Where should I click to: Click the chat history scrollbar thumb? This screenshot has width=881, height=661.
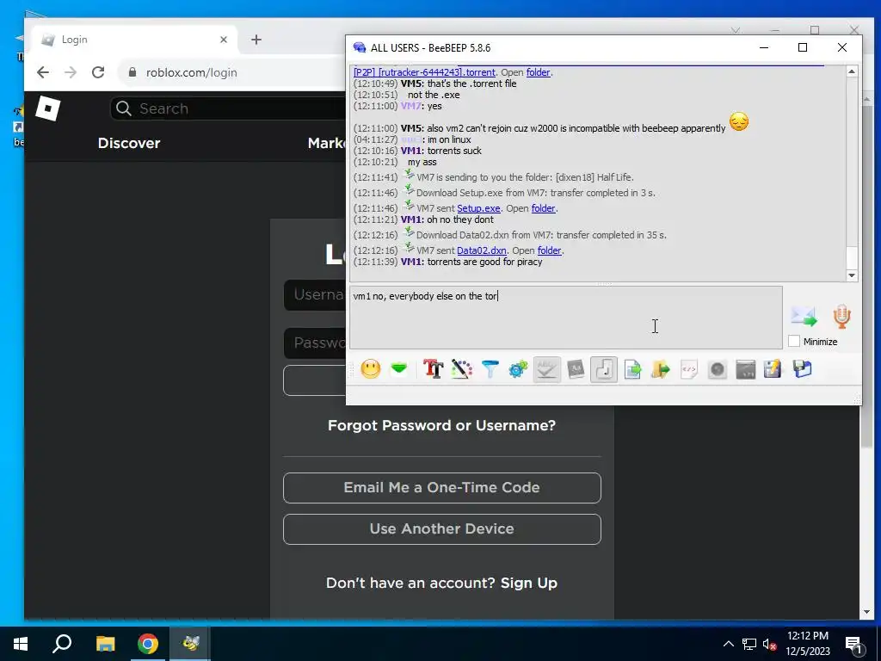click(852, 257)
